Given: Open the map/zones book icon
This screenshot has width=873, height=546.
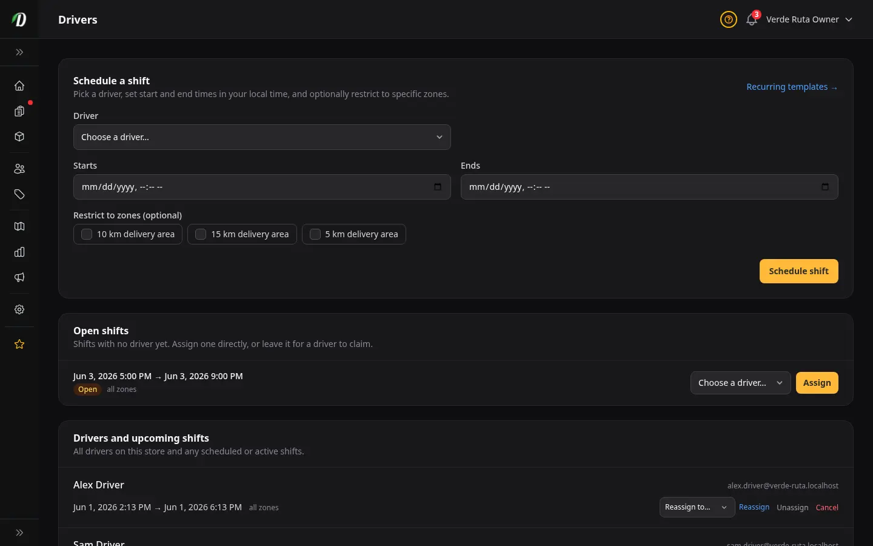Looking at the screenshot, I should pos(19,226).
